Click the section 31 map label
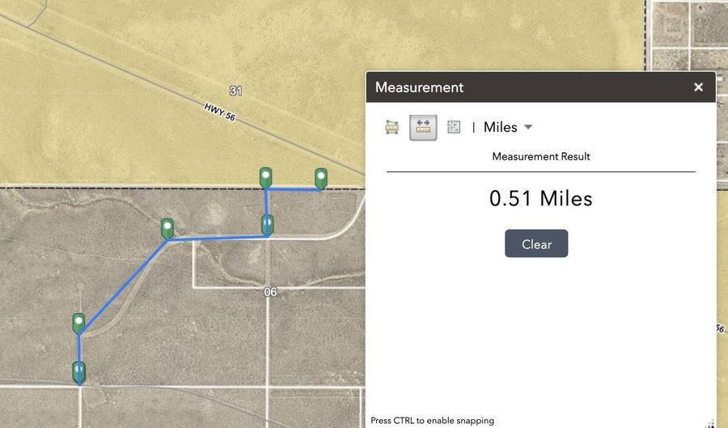This screenshot has height=428, width=728. pos(235,91)
